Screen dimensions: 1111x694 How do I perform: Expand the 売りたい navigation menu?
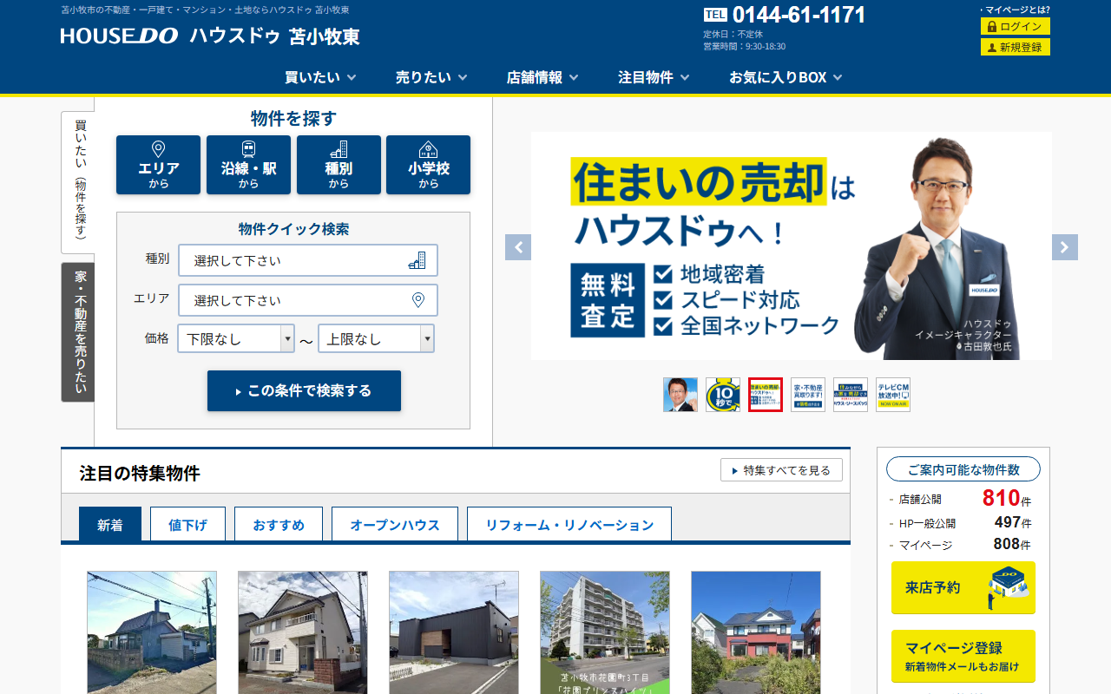431,77
